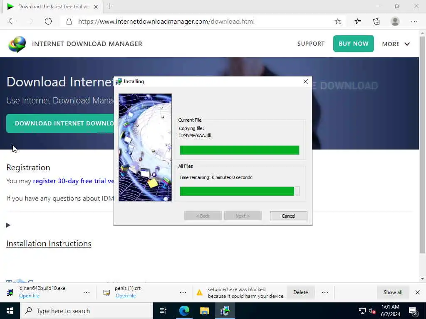Click the taskbar clock and date

[x=390, y=311]
